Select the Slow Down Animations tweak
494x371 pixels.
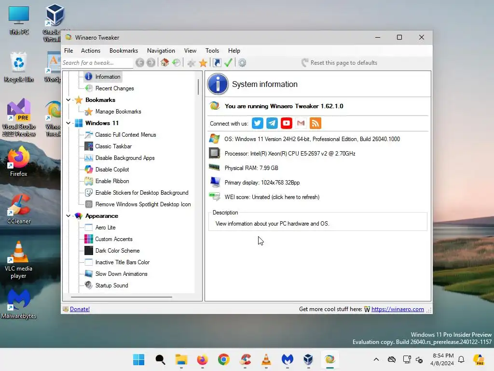pyautogui.click(x=121, y=274)
